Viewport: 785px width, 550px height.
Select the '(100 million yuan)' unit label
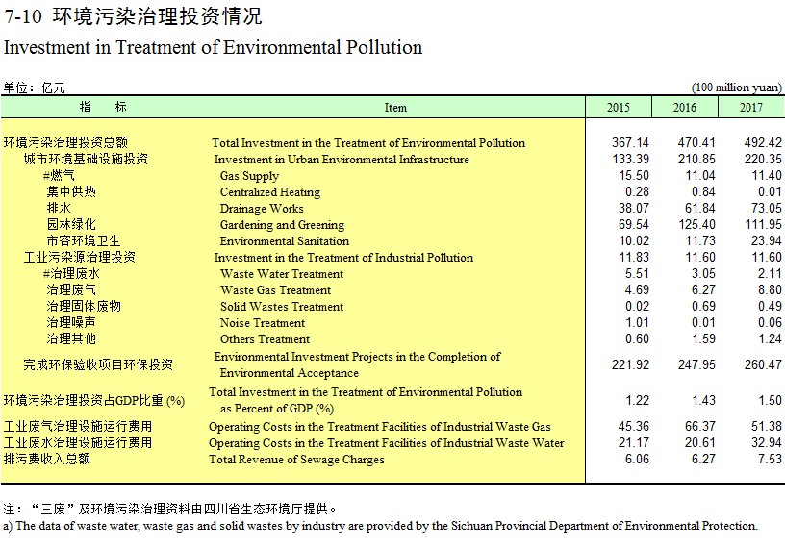tap(737, 87)
